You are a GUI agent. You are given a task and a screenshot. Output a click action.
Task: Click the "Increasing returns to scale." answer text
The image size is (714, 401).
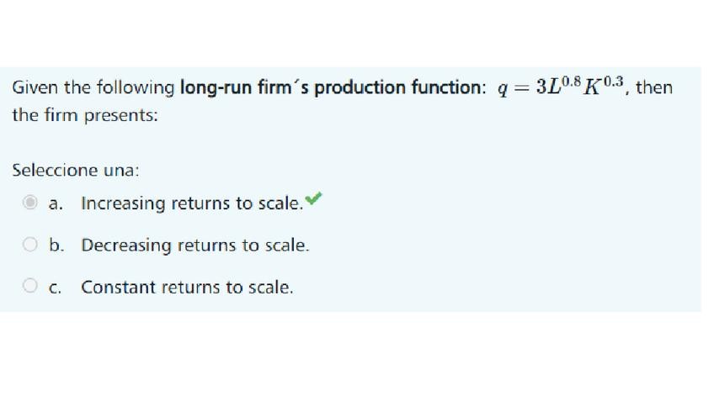(x=191, y=203)
